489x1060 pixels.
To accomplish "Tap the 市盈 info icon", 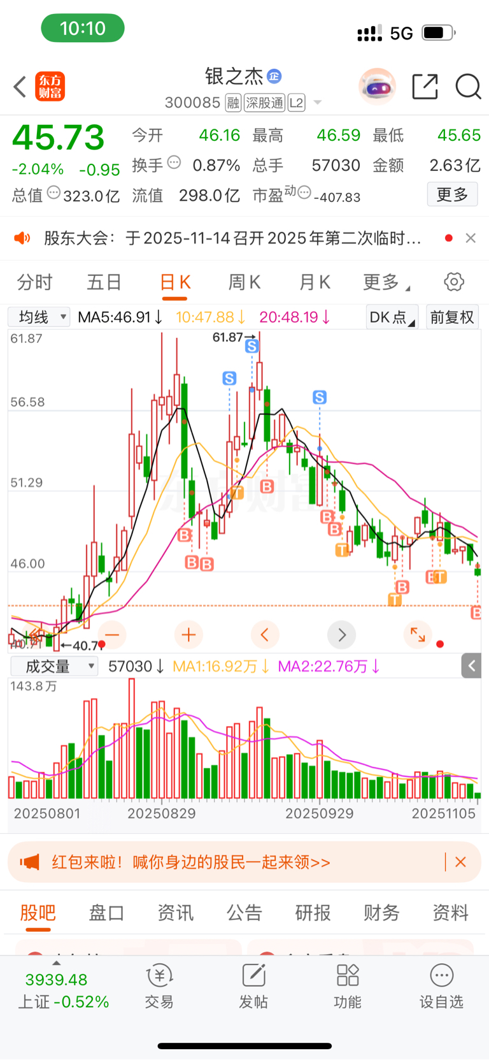I will coord(304,192).
